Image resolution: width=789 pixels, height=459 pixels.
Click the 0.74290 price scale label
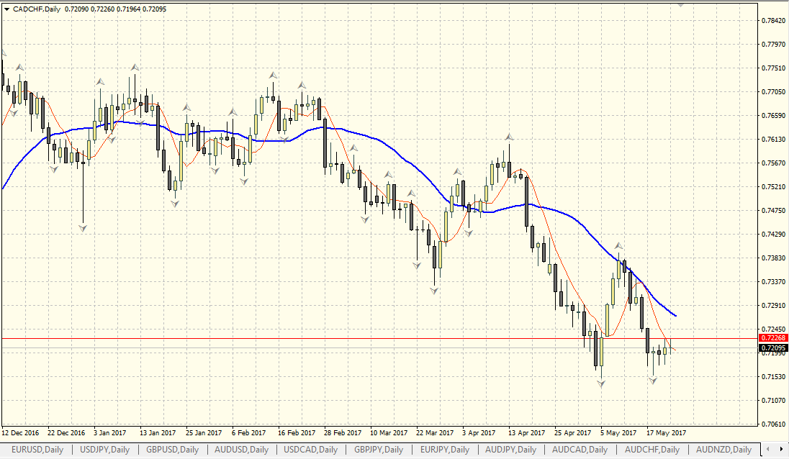point(773,235)
